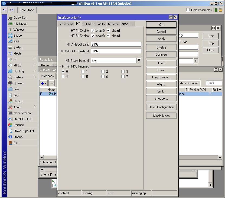Click the Find search box
225x198 pixels.
(x=214, y=83)
